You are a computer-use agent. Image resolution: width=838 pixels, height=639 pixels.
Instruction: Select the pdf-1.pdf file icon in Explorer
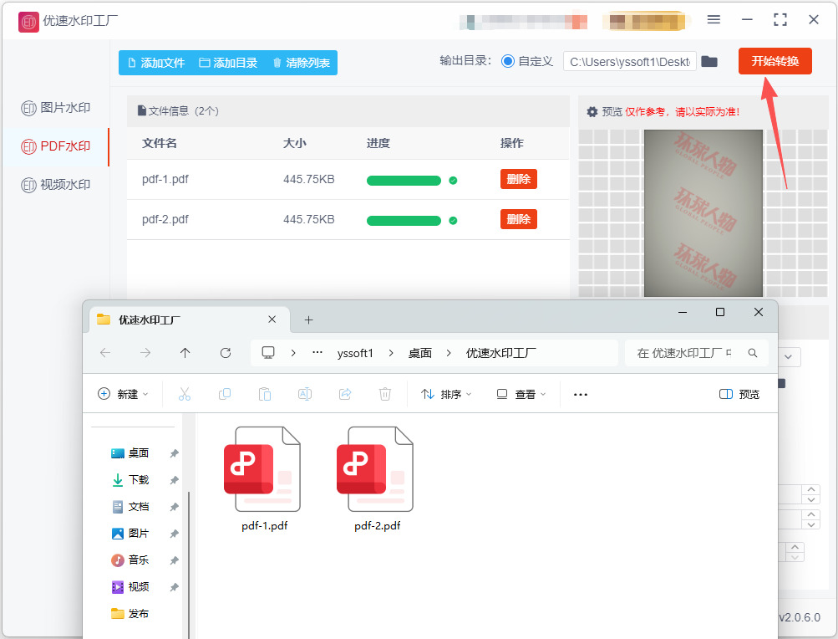262,469
